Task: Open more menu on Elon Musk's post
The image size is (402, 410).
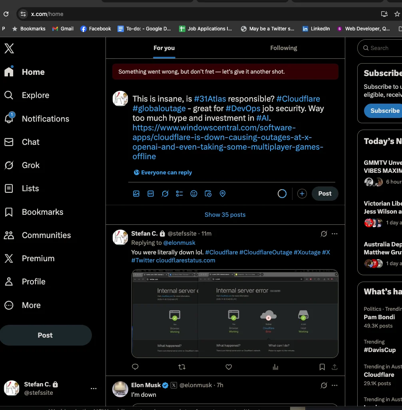Action: [x=334, y=386]
